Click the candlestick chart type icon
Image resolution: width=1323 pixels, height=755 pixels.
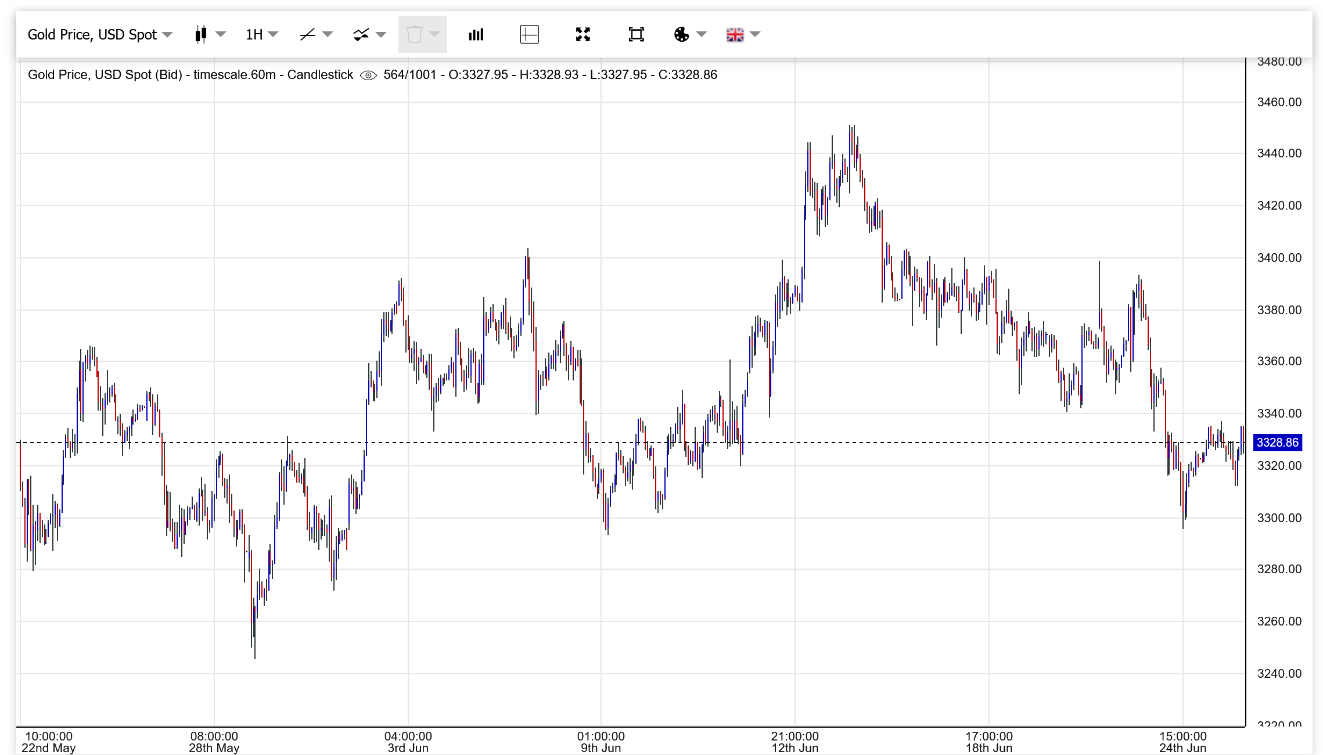pos(201,35)
